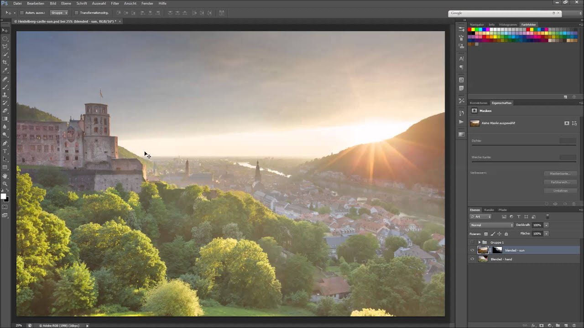
Task: Click the Maskenkante... button
Action: coord(560,174)
